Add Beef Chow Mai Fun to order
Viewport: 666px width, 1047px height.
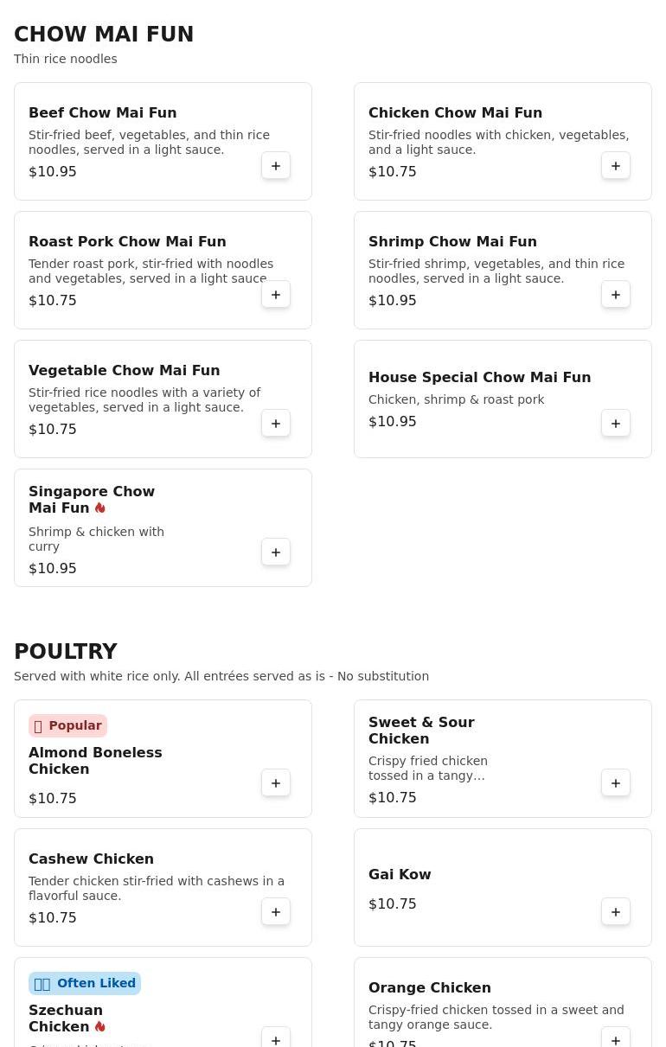point(276,166)
